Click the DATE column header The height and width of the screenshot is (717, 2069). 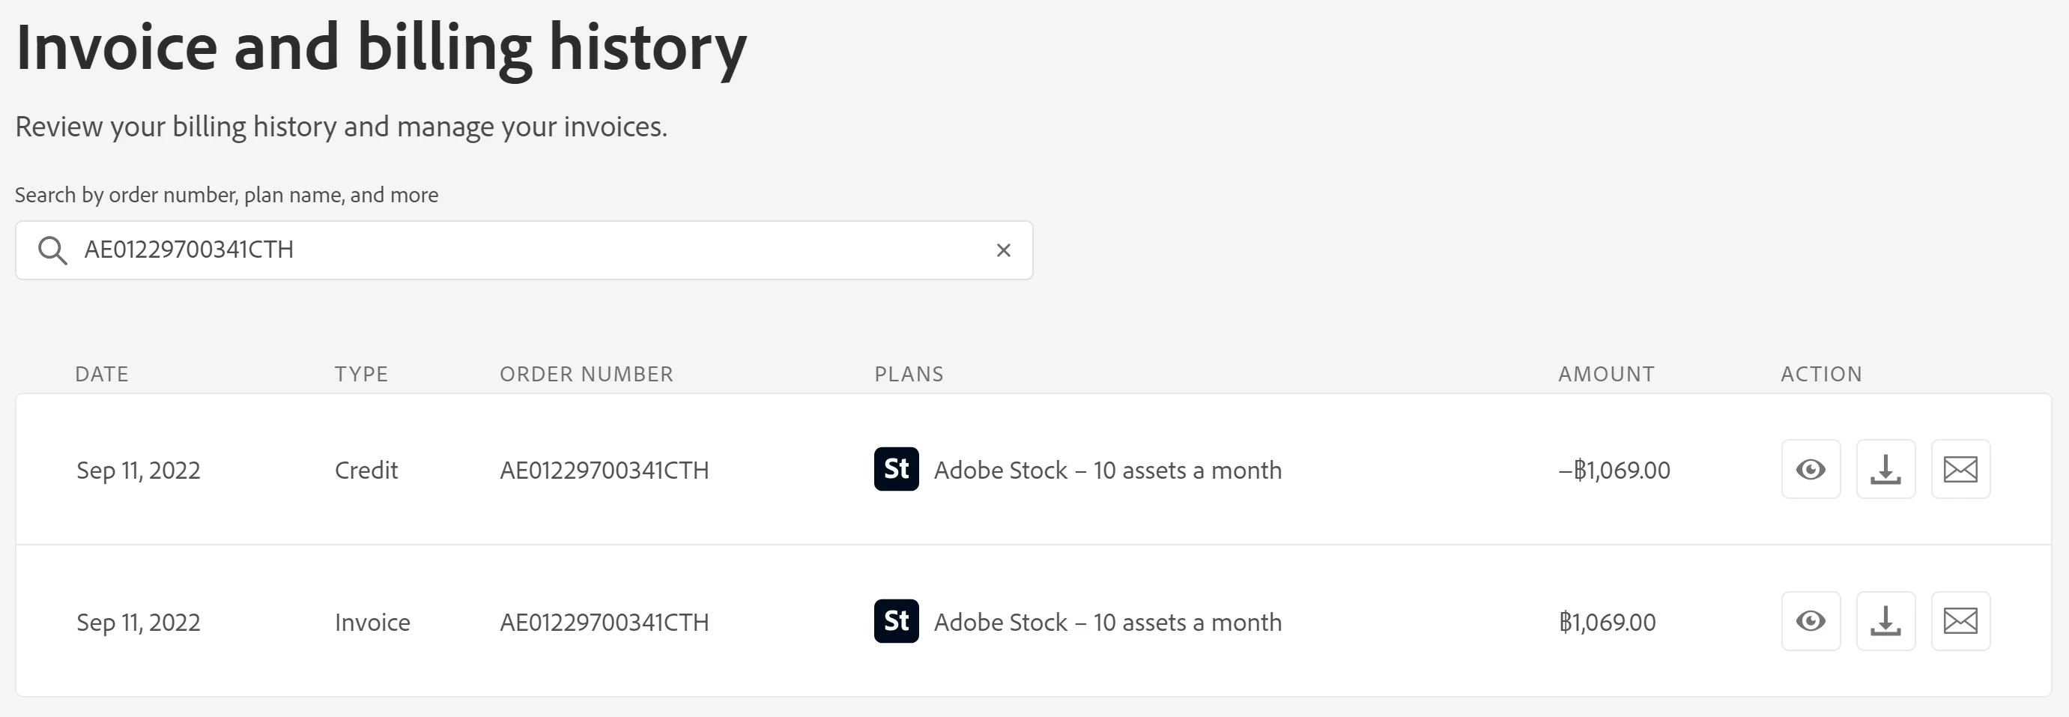[x=102, y=374]
